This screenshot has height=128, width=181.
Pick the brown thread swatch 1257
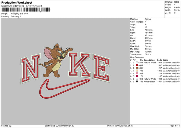[x=137, y=68]
